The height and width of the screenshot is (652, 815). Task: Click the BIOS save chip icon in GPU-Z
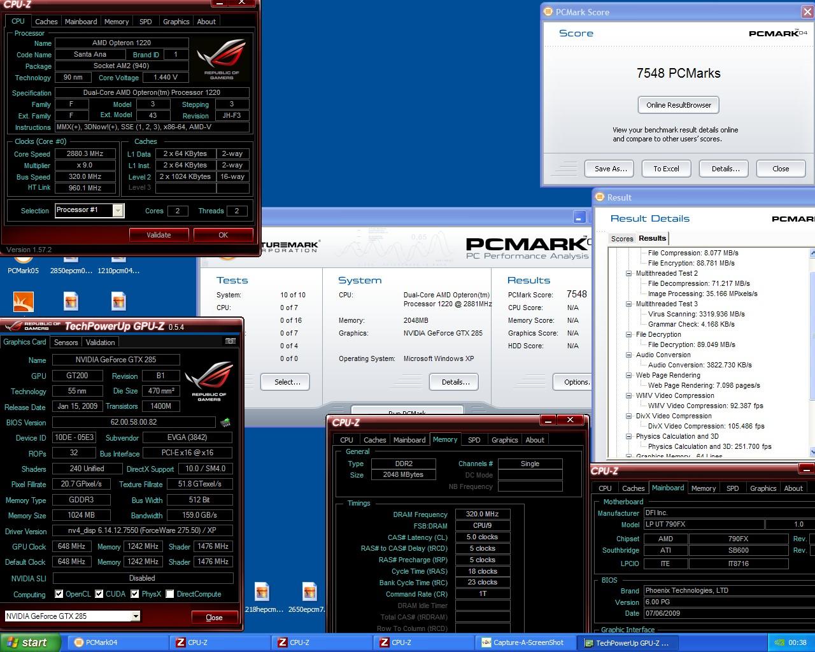pyautogui.click(x=225, y=422)
